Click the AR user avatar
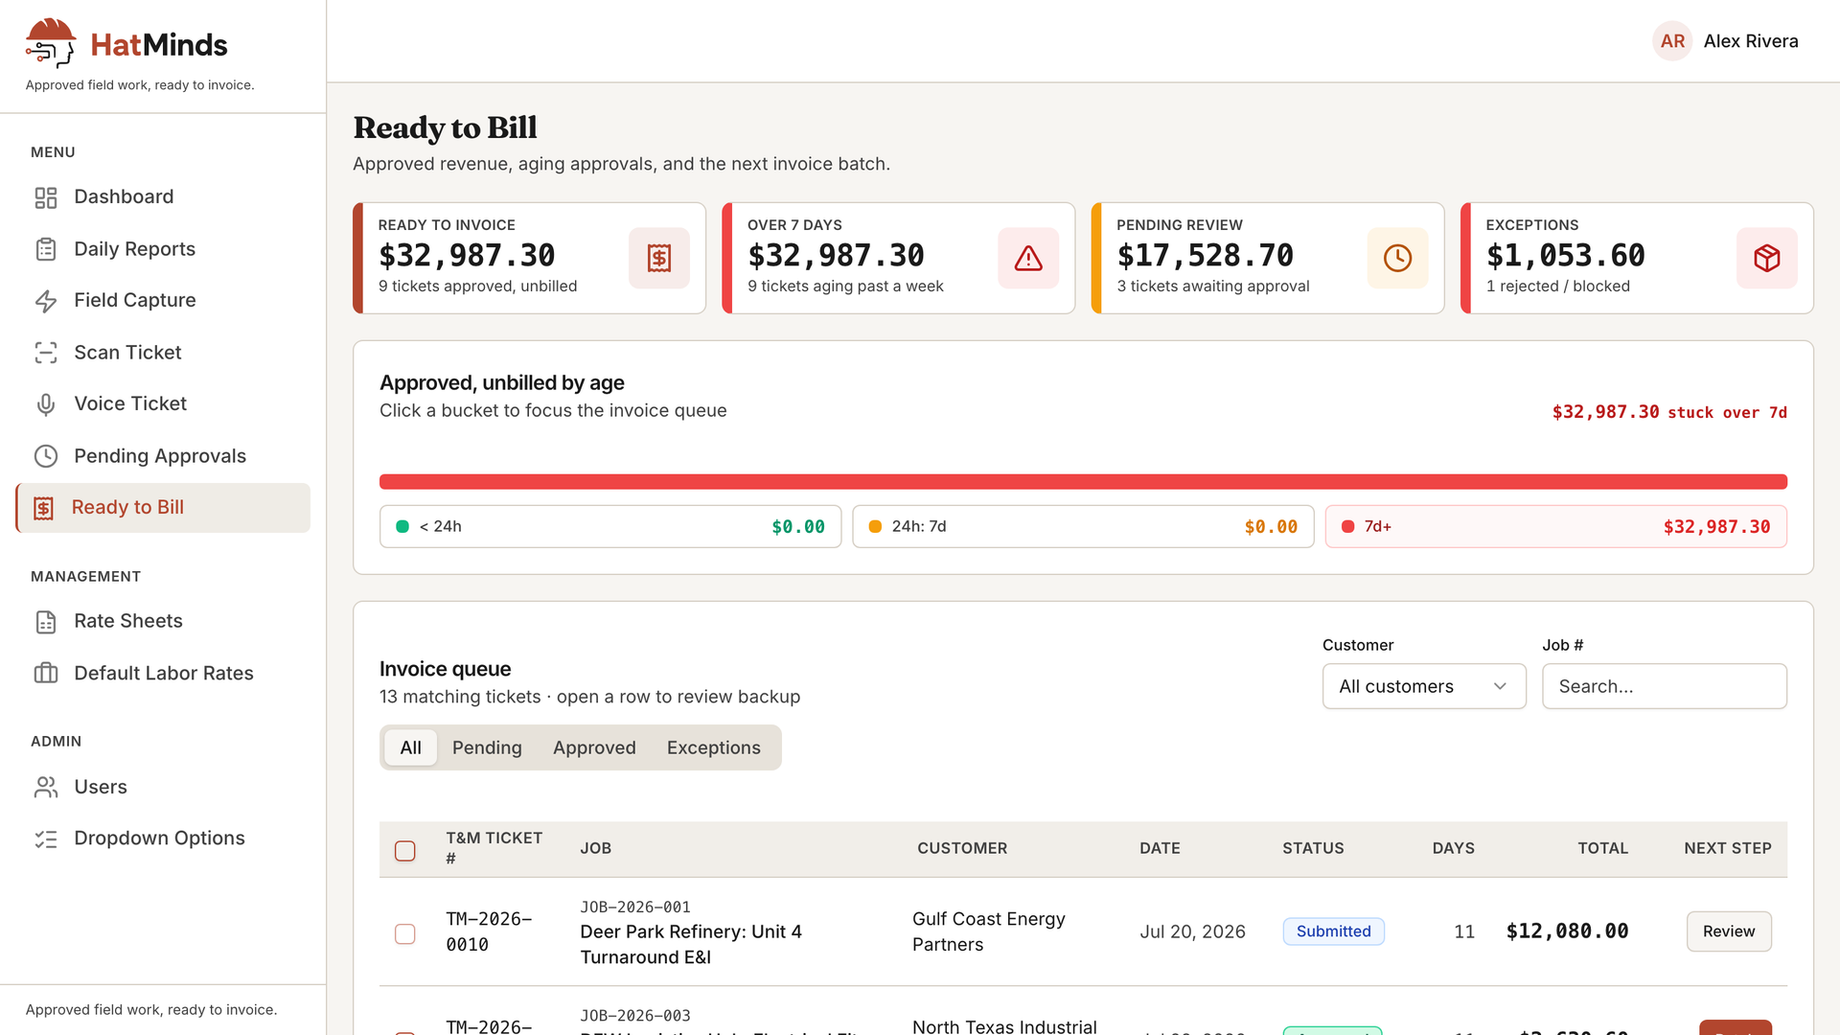This screenshot has width=1840, height=1035. pyautogui.click(x=1672, y=41)
